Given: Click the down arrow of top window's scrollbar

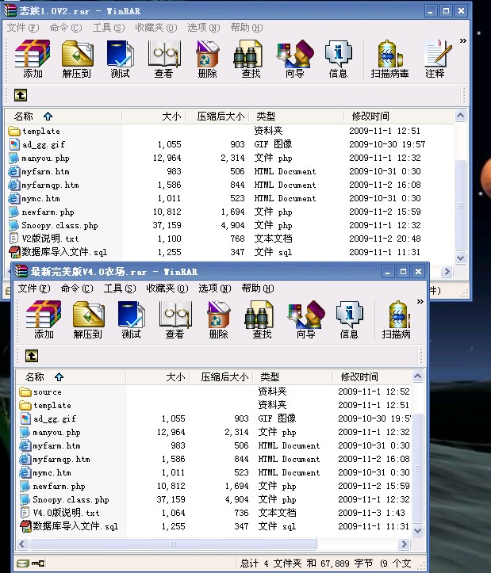Looking at the screenshot, I should (x=461, y=258).
